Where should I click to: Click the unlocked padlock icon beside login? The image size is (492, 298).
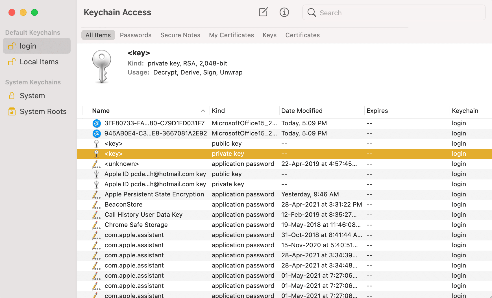[12, 46]
